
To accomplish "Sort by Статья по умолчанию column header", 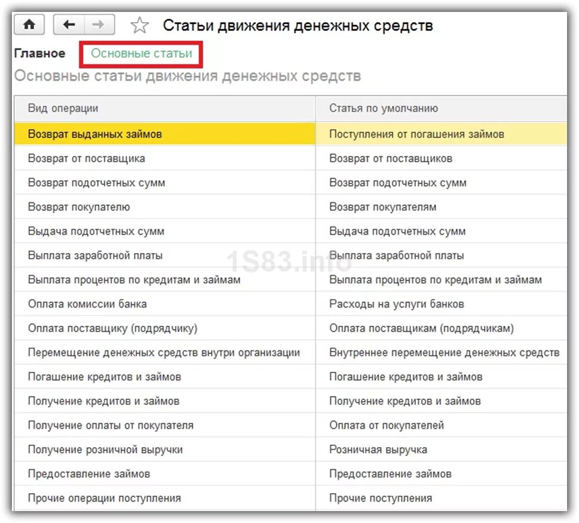I will coord(441,109).
